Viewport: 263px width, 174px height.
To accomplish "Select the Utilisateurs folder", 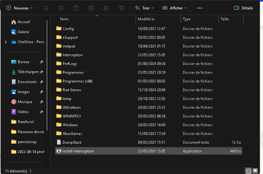I will (149, 108).
